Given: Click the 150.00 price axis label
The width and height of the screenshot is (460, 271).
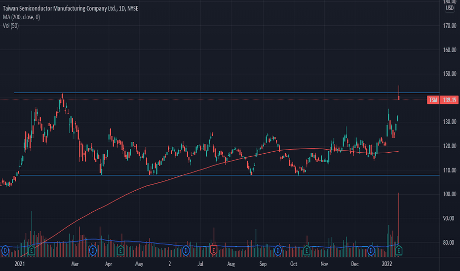Looking at the screenshot, I should pos(450,74).
